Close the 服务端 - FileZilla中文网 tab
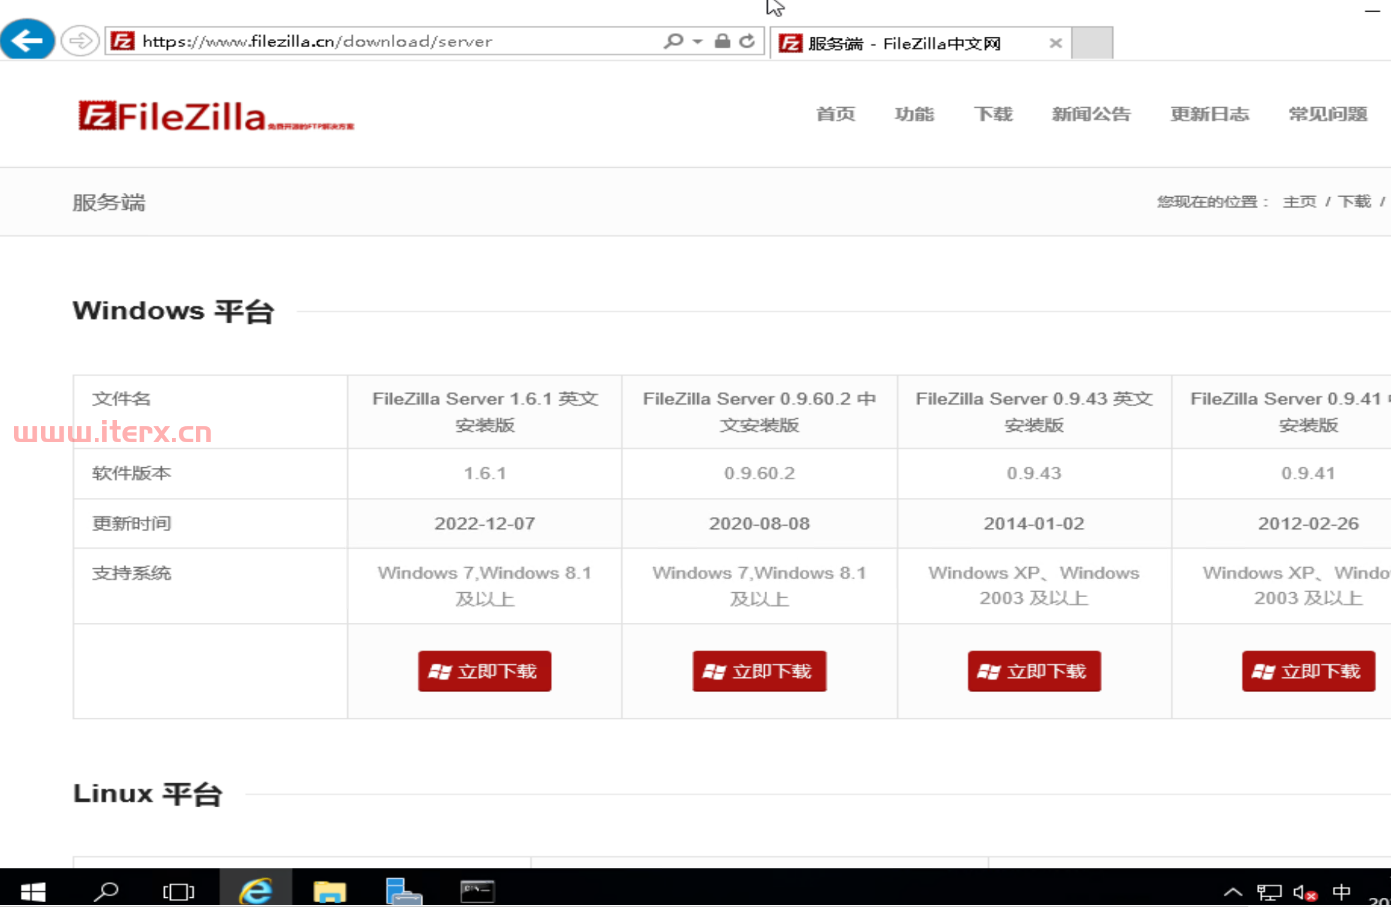This screenshot has height=907, width=1391. tap(1055, 43)
